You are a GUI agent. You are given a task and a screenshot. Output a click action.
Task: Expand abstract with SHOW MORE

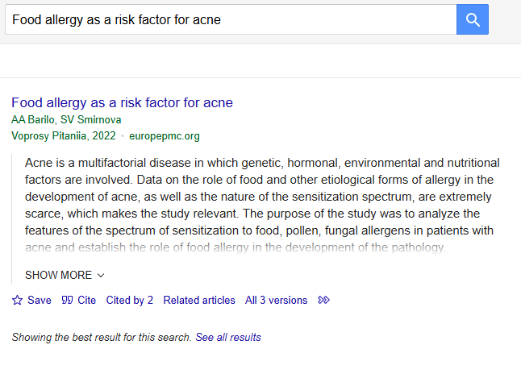click(58, 275)
